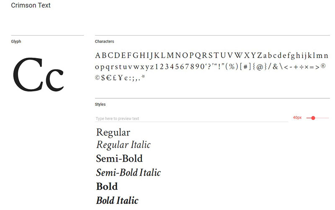Viewport: 335px width, 210px height.
Task: Click the slider track right of handle
Action: pos(322,118)
